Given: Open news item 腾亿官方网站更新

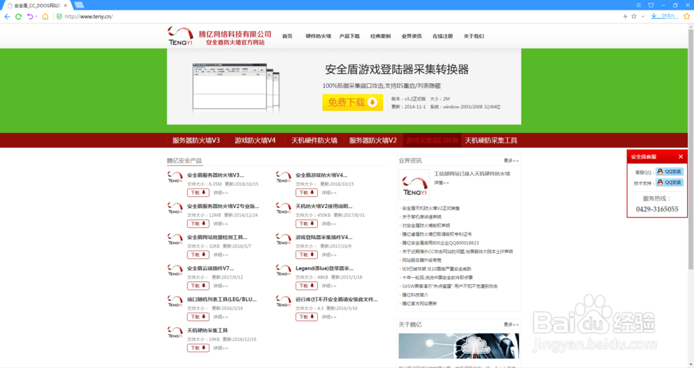Looking at the screenshot, I should point(419,304).
